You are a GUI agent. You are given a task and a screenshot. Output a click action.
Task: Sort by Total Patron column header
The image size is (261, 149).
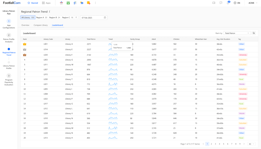click(91, 39)
